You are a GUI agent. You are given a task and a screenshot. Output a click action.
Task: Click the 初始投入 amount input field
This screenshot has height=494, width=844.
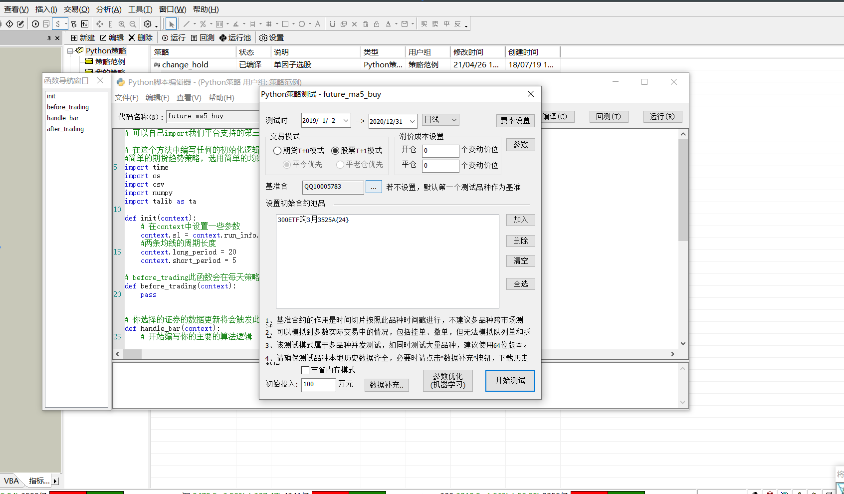[x=319, y=385]
